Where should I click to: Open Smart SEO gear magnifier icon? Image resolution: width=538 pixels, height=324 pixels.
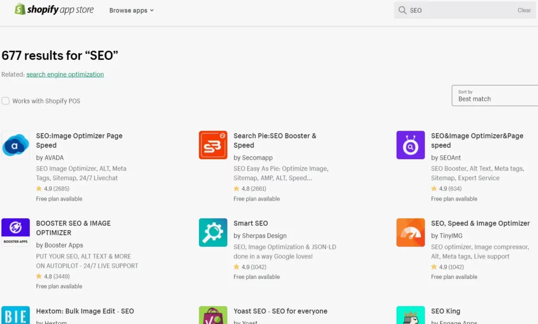point(213,233)
